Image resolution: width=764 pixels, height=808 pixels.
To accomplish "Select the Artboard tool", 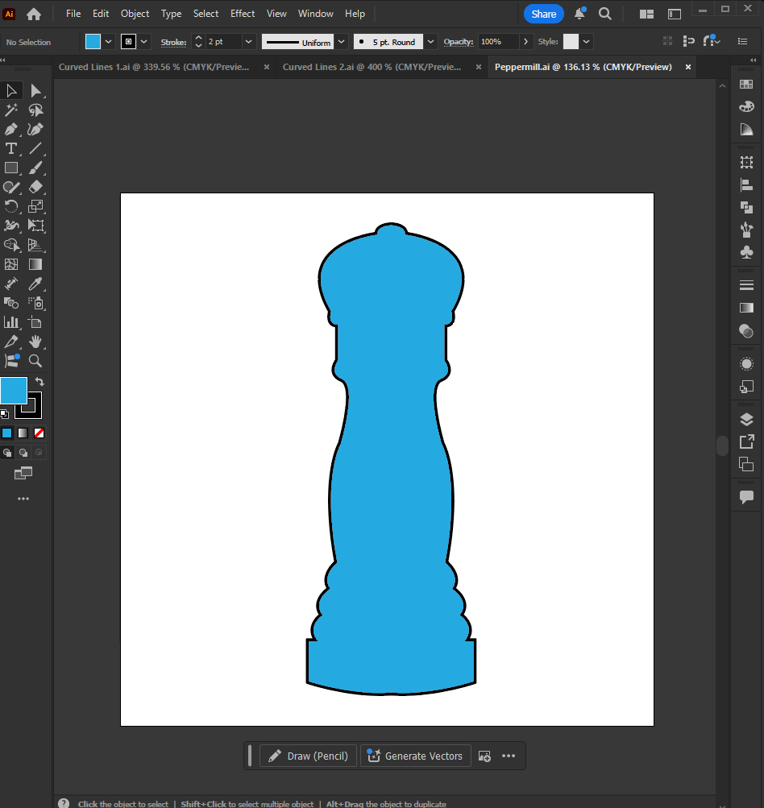I will click(35, 322).
